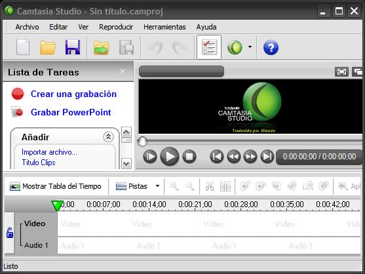Open the Editar menu
Screen dimensions: 365x274
click(x=58, y=27)
